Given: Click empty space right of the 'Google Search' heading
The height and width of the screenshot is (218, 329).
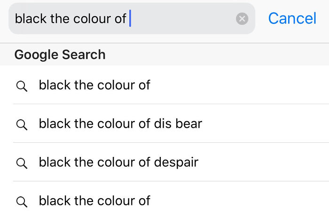Looking at the screenshot, I should (216, 54).
